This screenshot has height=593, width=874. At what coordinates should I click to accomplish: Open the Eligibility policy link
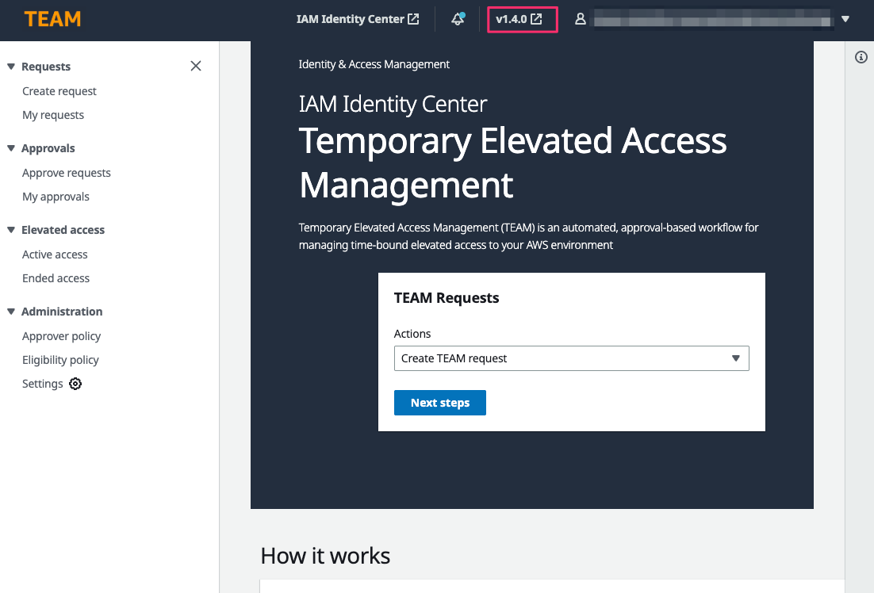(60, 360)
